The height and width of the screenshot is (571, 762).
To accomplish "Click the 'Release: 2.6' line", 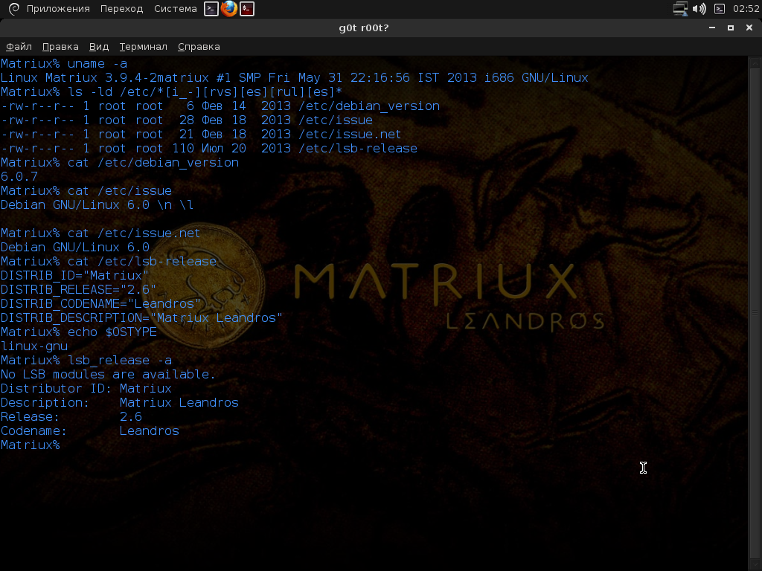I will (71, 416).
